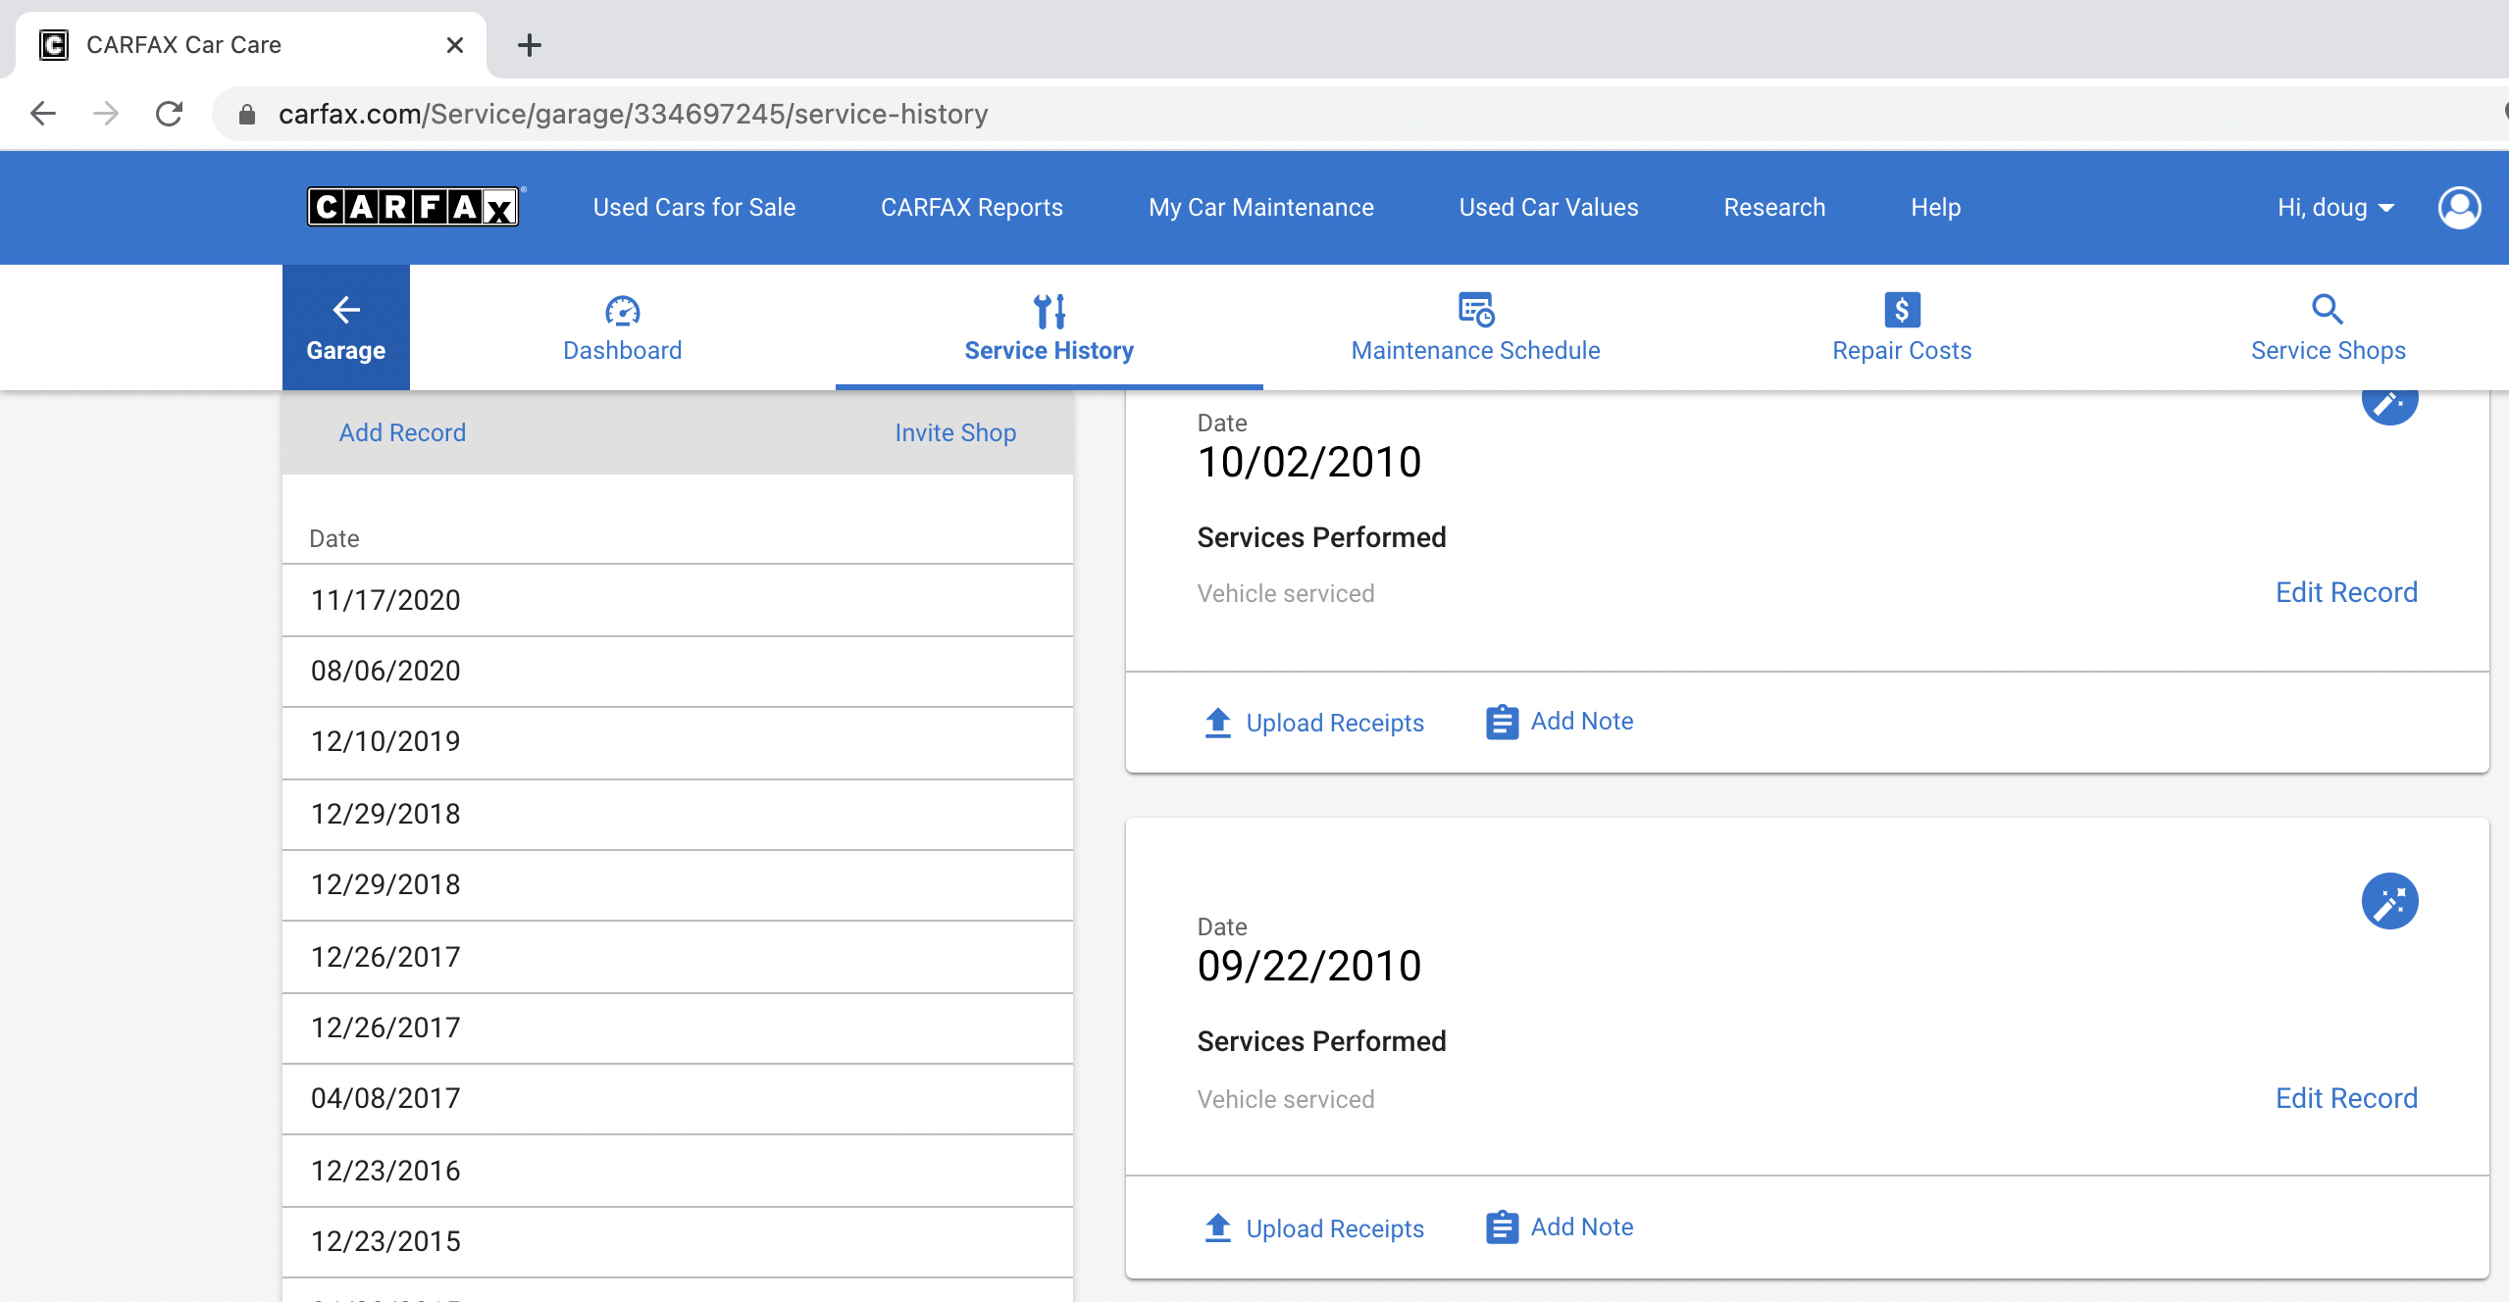Screen dimensions: 2509x1302
Task: Select the 04/08/2017 date row
Action: [x=678, y=1099]
